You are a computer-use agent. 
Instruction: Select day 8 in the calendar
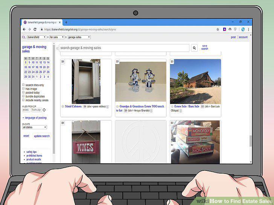(26, 62)
